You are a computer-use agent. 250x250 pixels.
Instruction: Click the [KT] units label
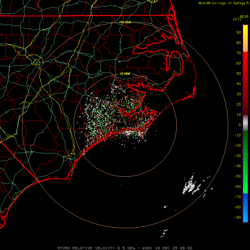[237, 19]
